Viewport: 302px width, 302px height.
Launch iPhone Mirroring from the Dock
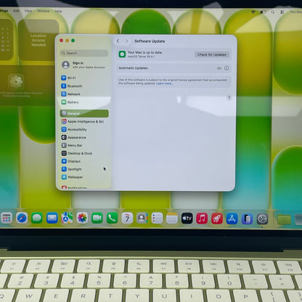point(247,219)
